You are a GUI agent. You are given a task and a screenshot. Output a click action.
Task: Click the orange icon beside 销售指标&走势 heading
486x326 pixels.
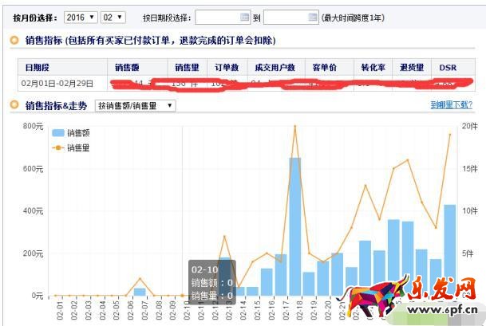14,105
